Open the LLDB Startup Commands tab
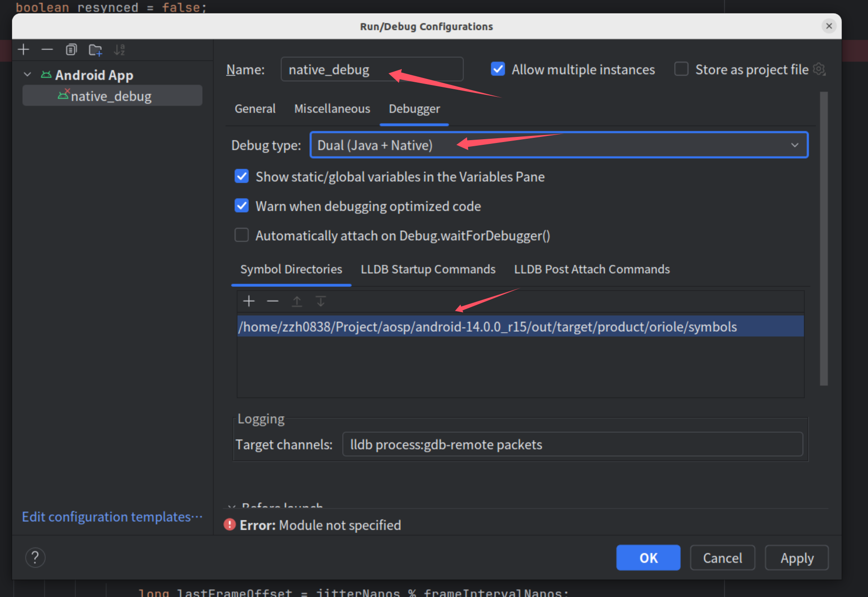The height and width of the screenshot is (597, 868). [x=427, y=270]
